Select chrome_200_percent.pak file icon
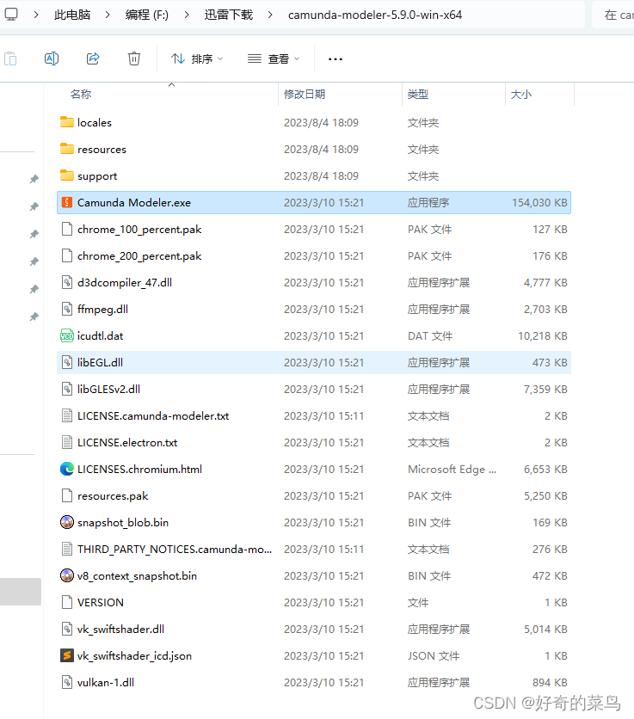The image size is (634, 719). click(67, 255)
